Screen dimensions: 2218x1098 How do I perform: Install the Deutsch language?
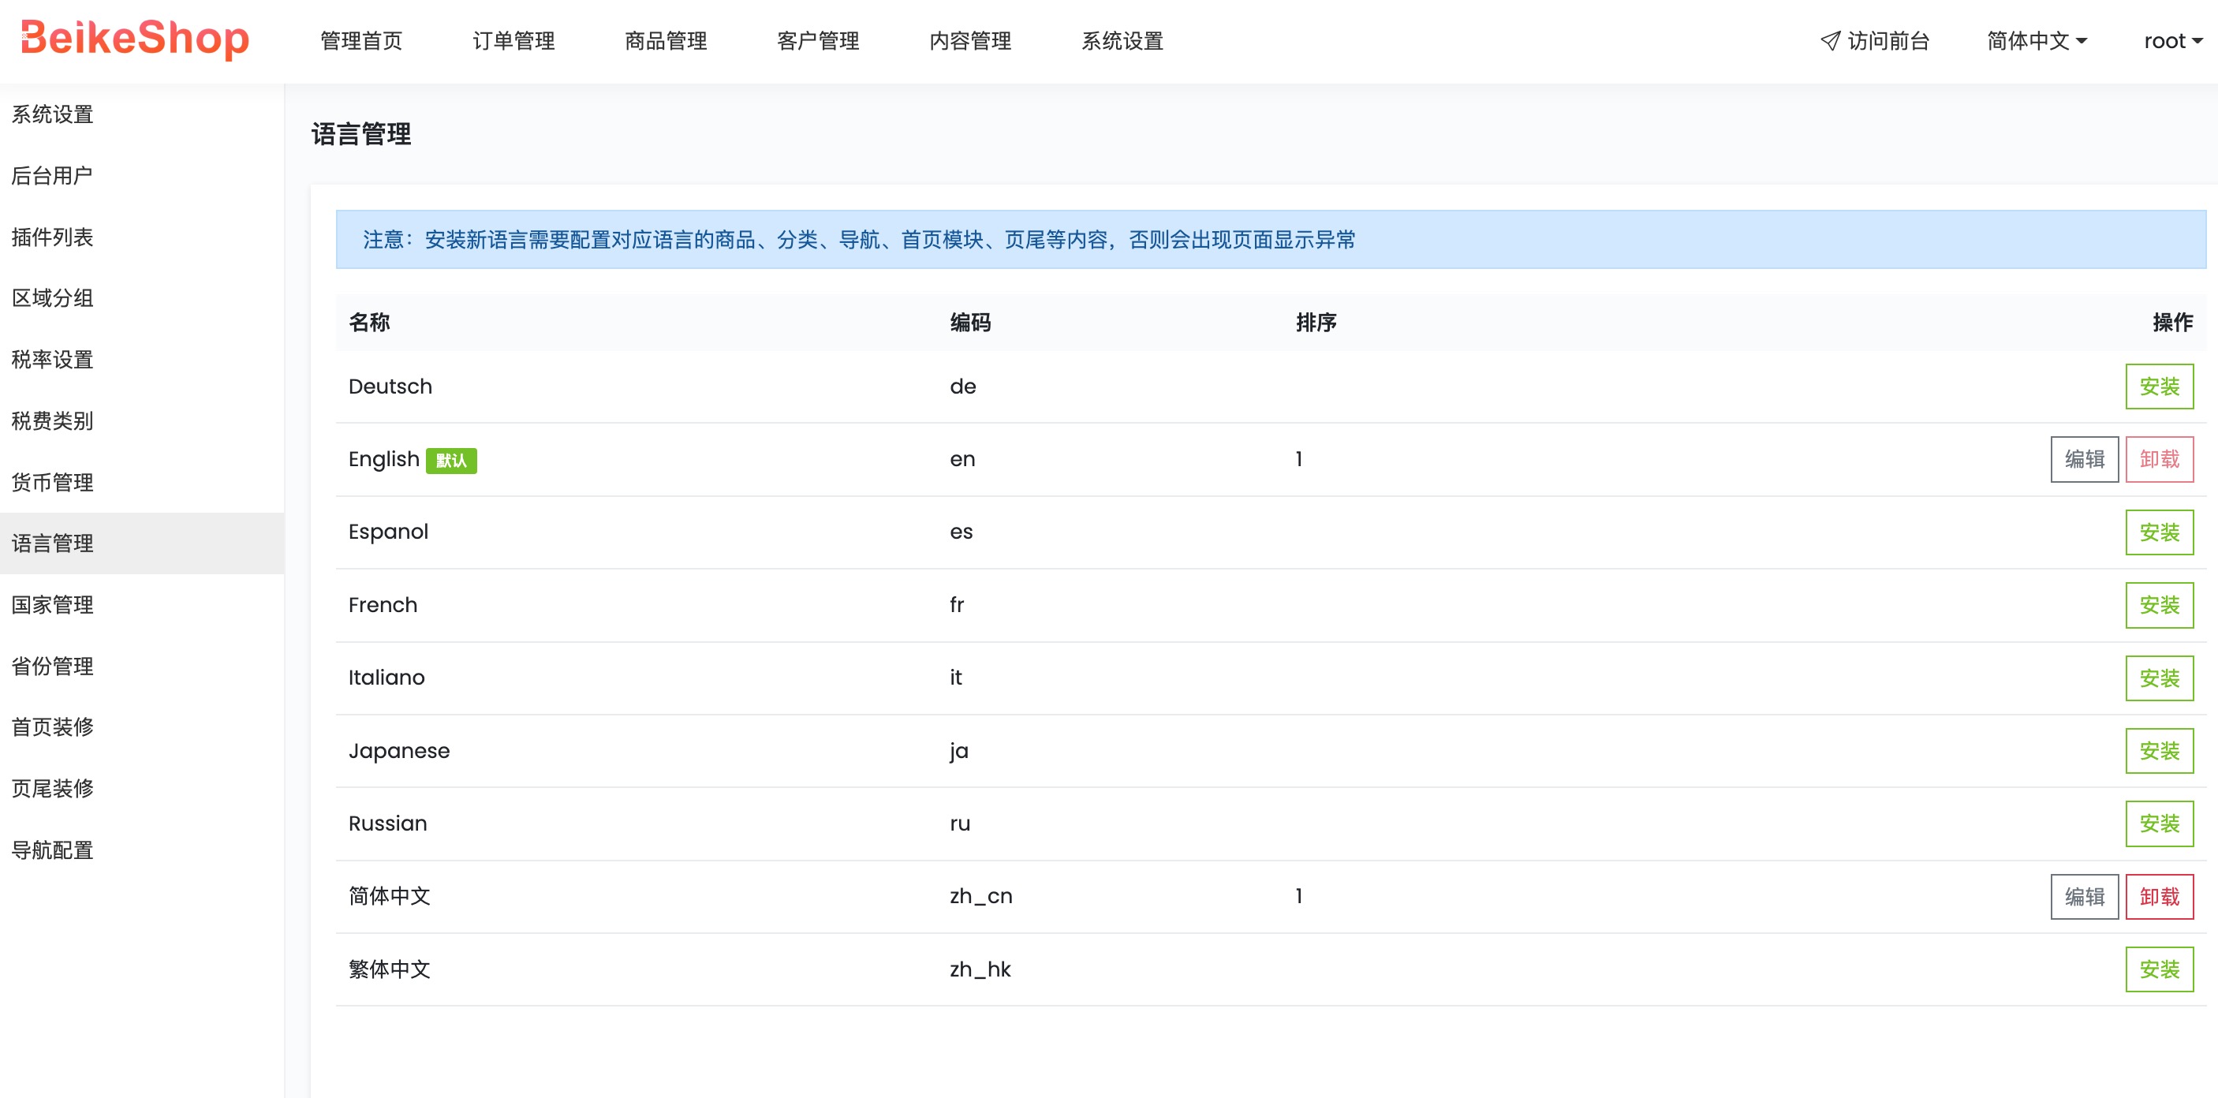tap(2159, 387)
